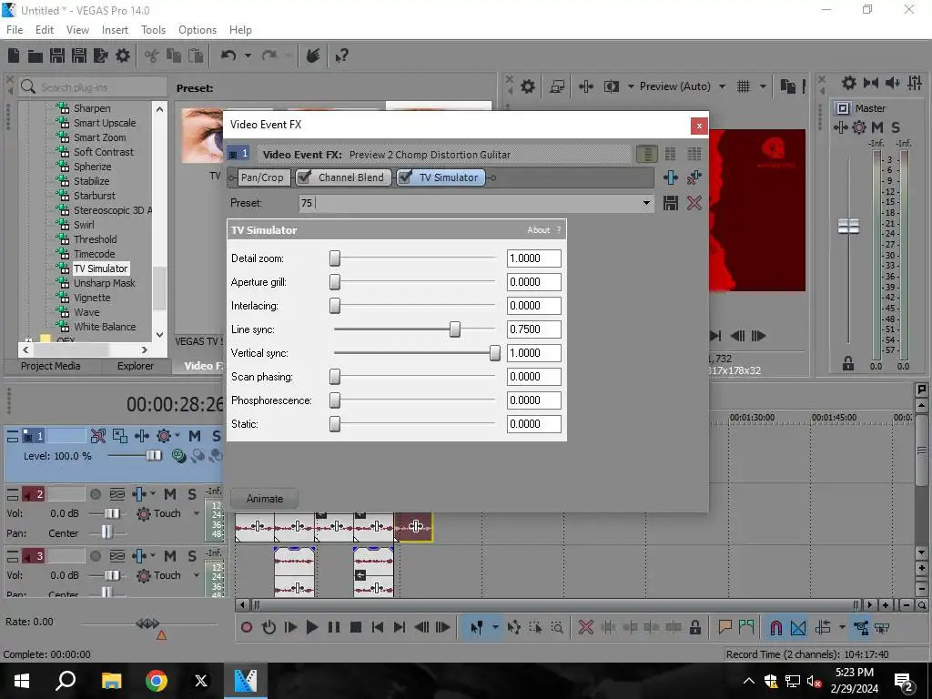Stop playback with square button
932x699 pixels.
click(356, 627)
